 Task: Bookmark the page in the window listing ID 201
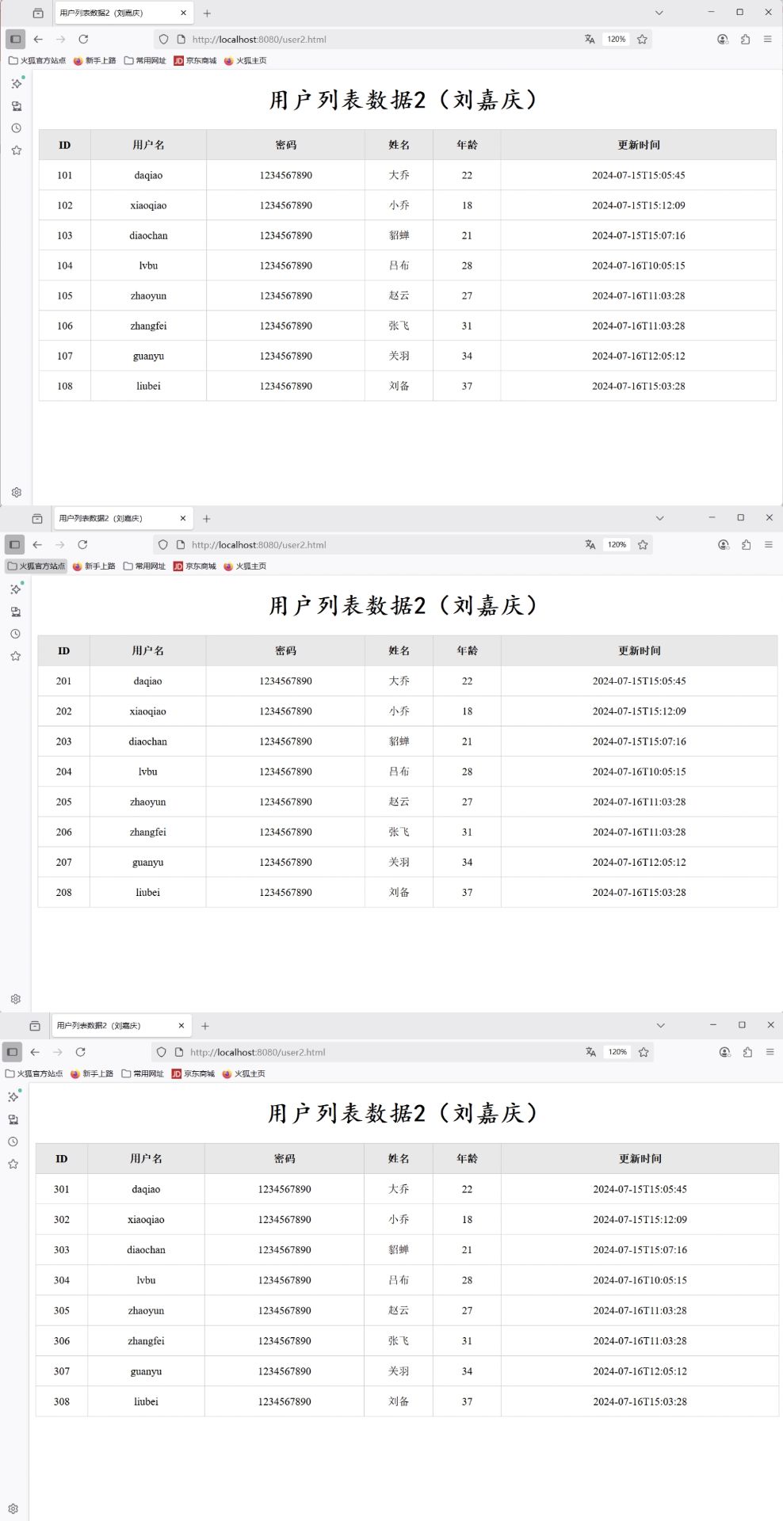643,544
